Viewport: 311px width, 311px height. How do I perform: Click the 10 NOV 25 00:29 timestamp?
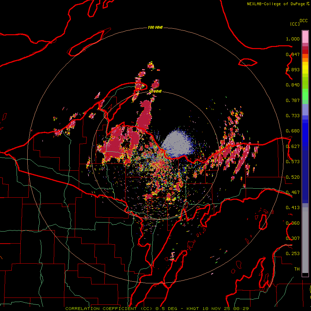225,309
